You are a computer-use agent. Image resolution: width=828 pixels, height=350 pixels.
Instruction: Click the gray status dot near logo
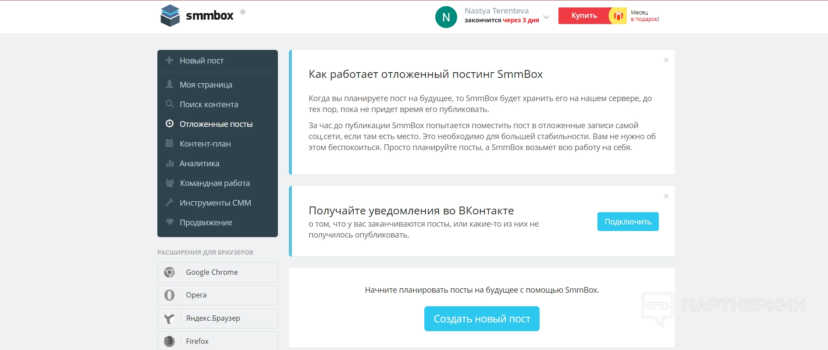tap(243, 12)
